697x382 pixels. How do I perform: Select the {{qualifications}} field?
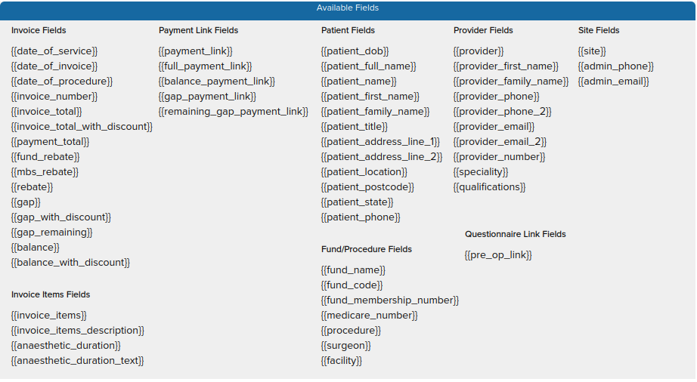tap(489, 187)
